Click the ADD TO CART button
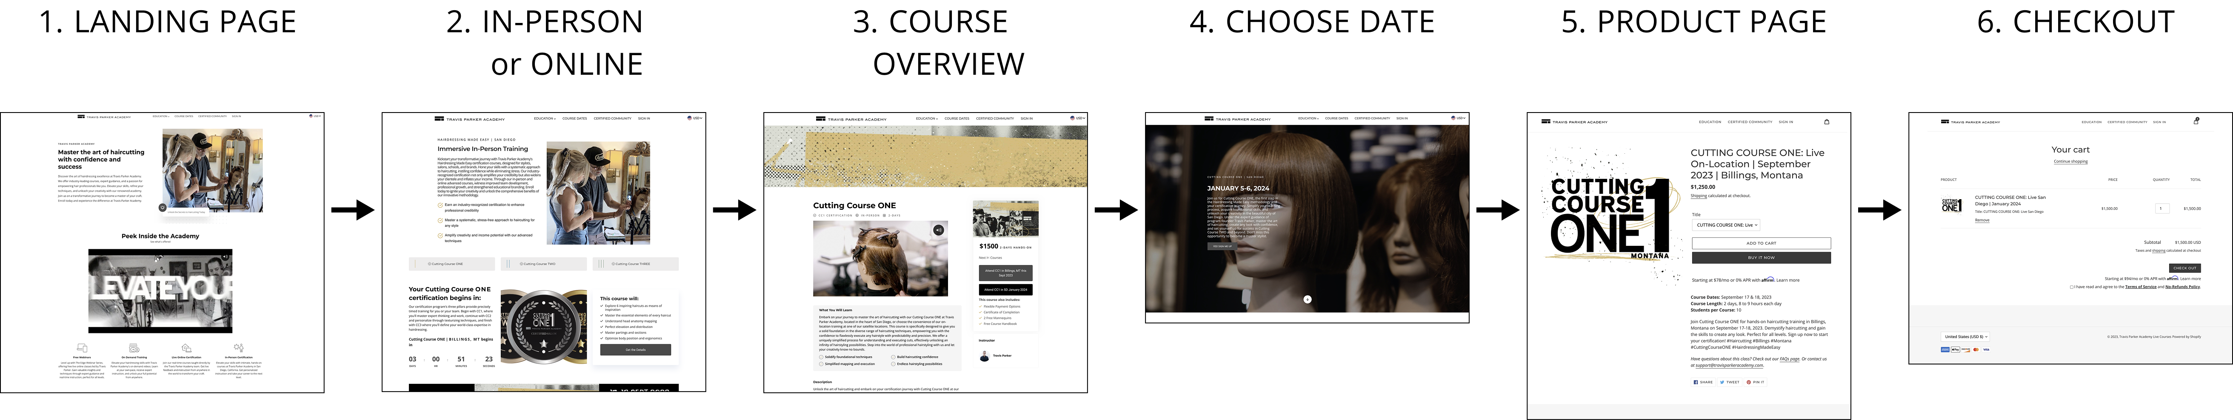Screen dimensions: 2233x420 click(1762, 243)
